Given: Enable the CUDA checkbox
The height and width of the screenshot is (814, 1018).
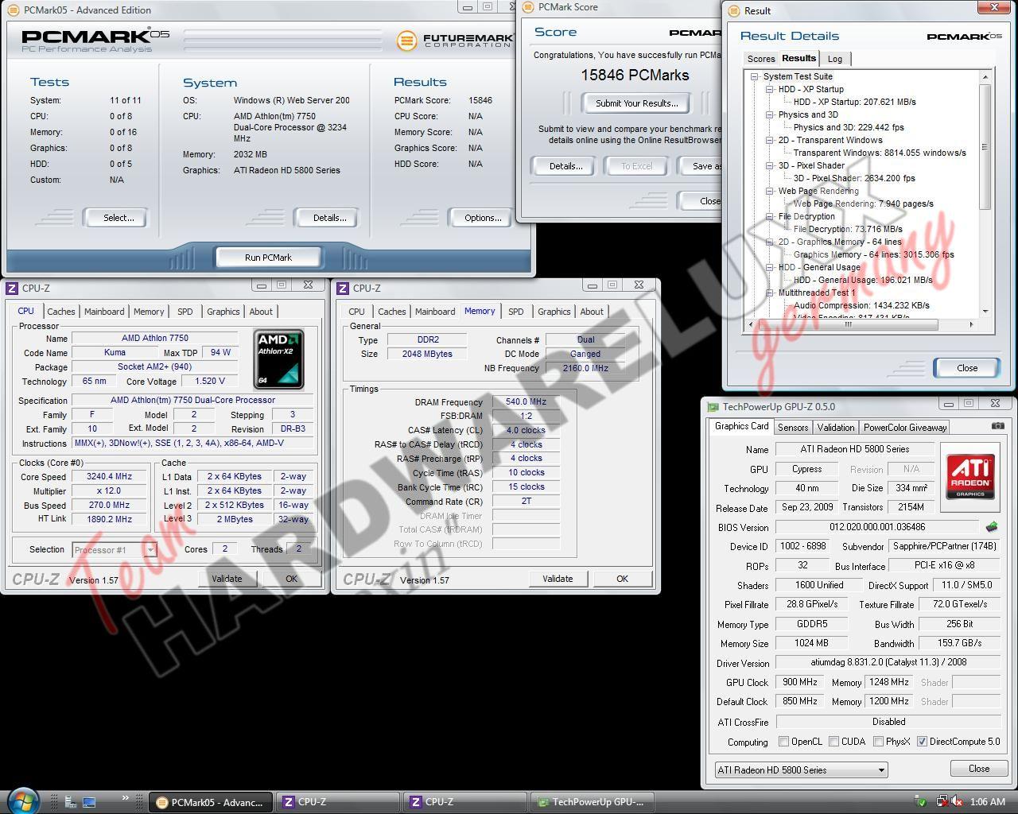Looking at the screenshot, I should click(833, 742).
